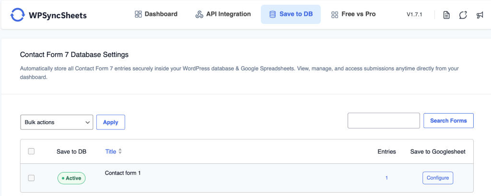Open the documentation page icon

(x=446, y=15)
